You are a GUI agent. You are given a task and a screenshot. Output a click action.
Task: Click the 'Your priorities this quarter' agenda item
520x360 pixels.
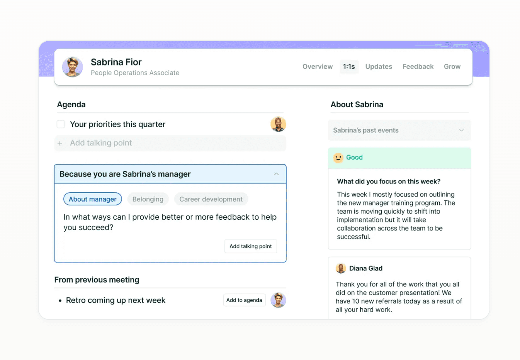pos(117,124)
